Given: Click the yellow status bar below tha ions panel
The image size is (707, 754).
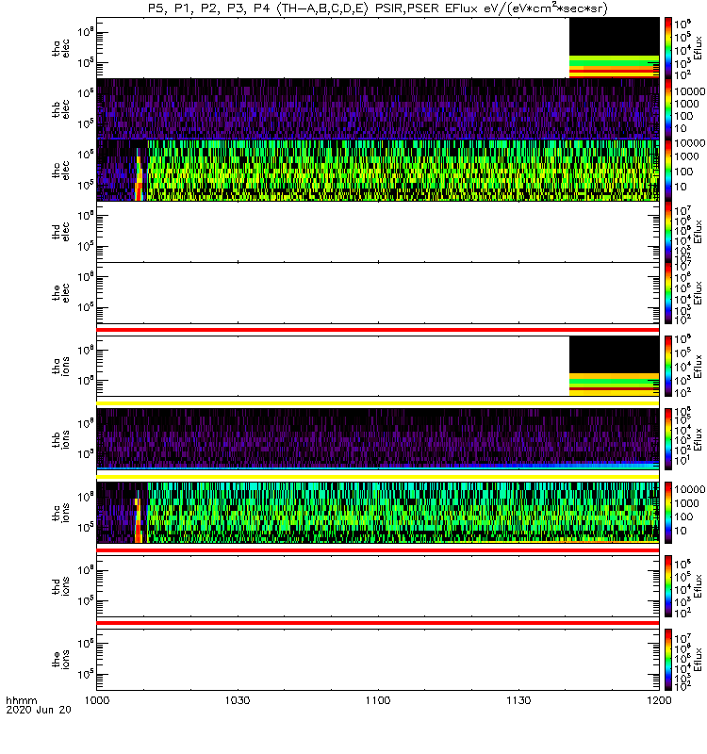Looking at the screenshot, I should point(378,403).
